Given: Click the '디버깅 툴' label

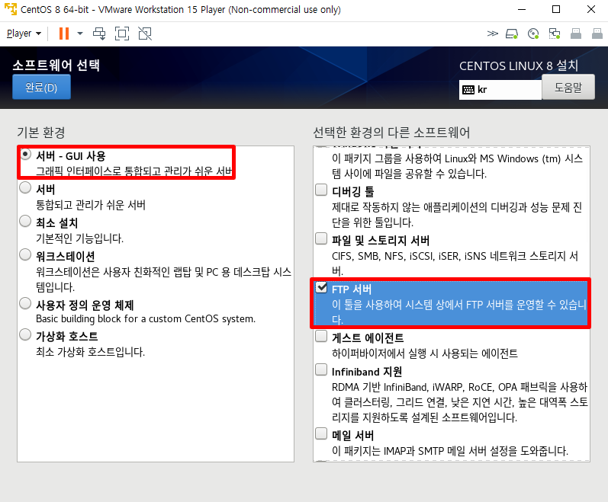Looking at the screenshot, I should 353,192.
